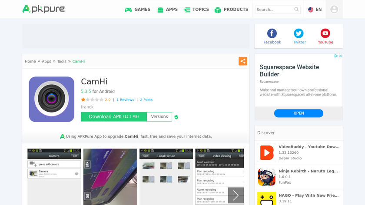Click the next screenshot arrow

pos(236,195)
